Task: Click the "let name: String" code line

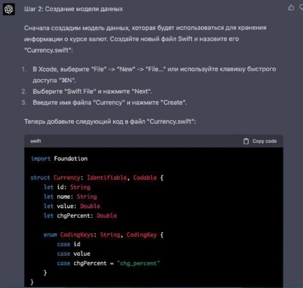Action: [x=70, y=197]
